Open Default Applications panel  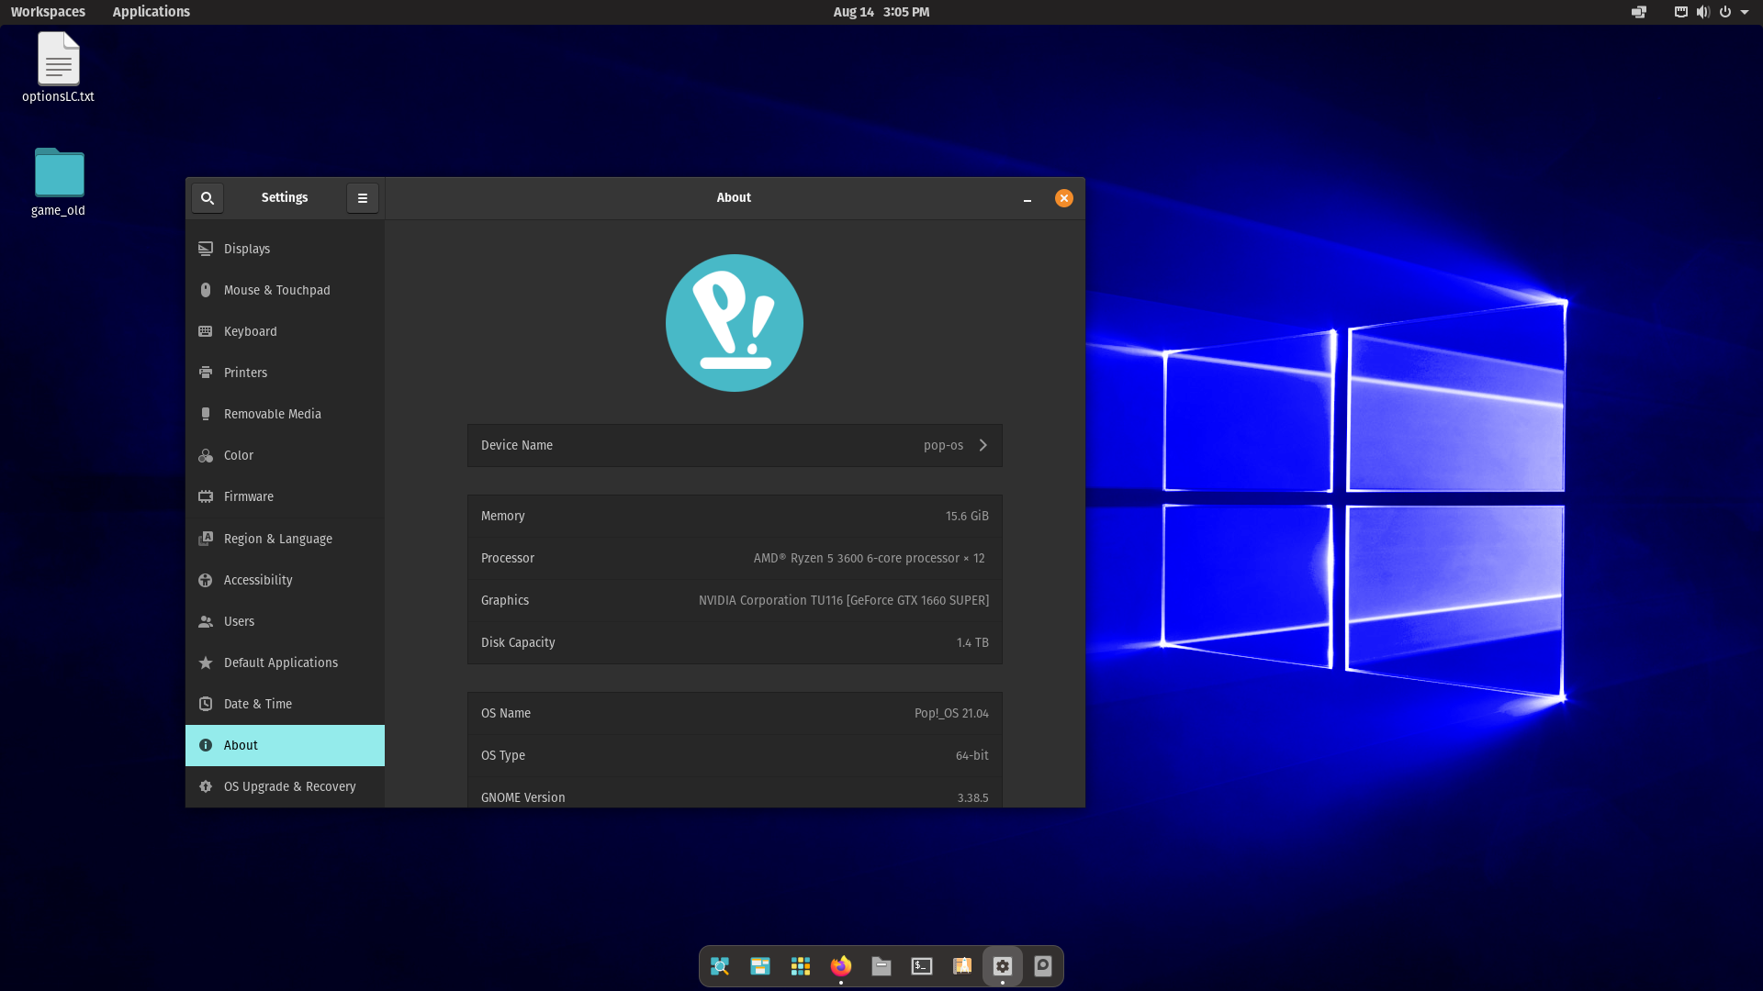pos(280,663)
